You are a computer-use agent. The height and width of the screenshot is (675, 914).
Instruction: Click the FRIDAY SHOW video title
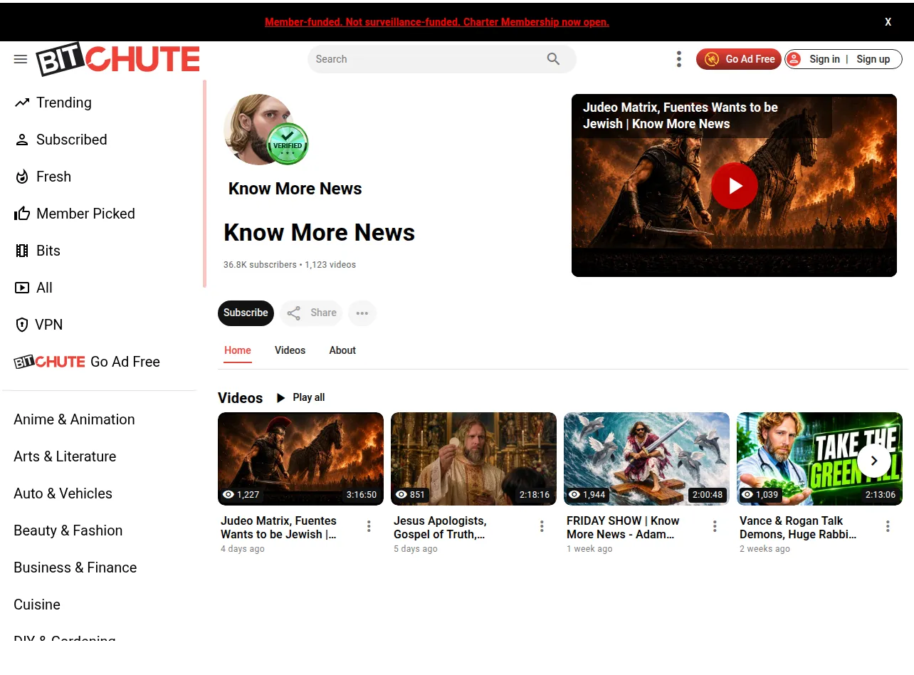(624, 528)
